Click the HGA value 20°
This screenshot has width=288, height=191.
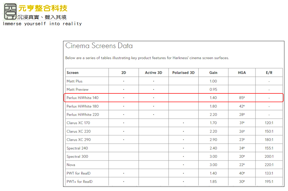coord(242,157)
